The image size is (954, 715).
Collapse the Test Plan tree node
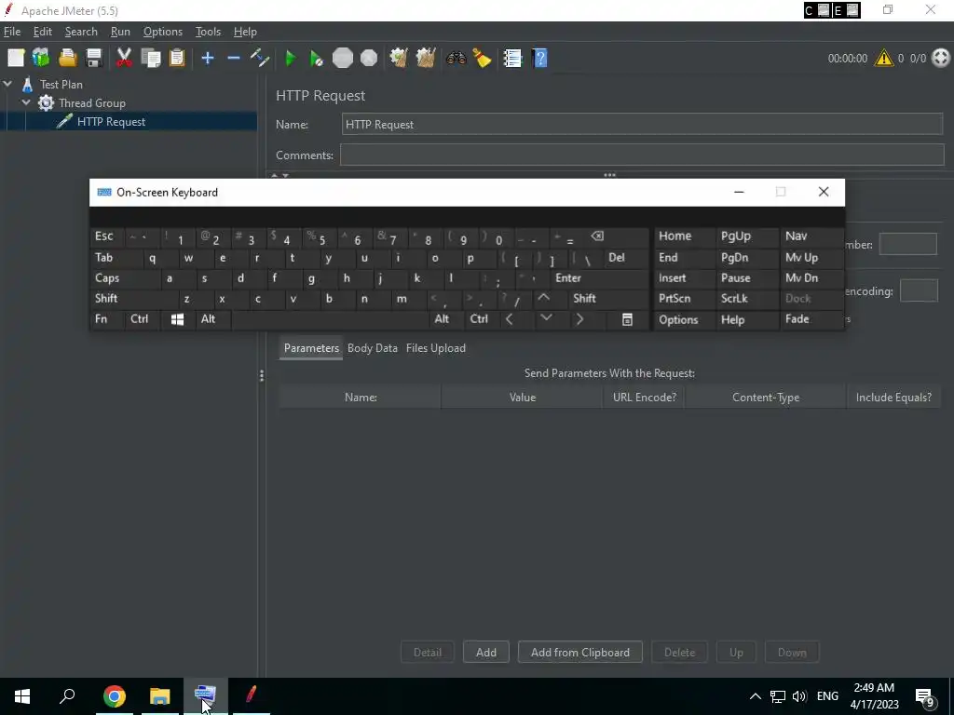coord(7,84)
